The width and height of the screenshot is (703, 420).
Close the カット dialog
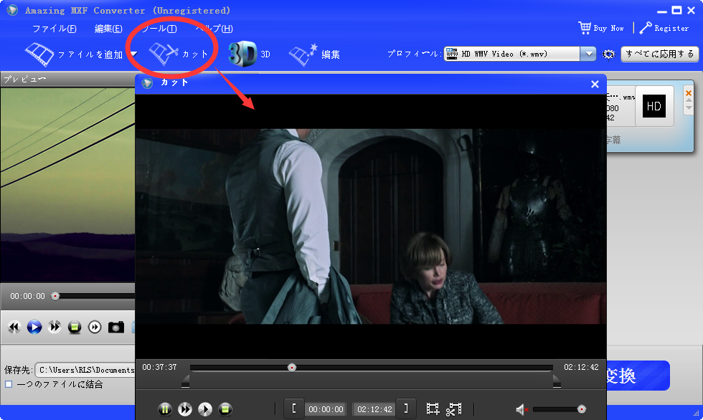click(595, 84)
